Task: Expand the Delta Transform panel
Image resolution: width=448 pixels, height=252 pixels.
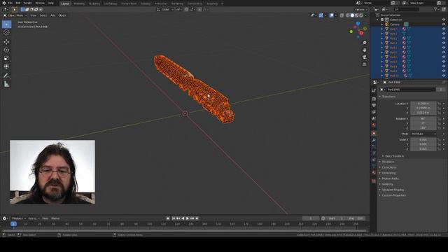Action: [394, 156]
